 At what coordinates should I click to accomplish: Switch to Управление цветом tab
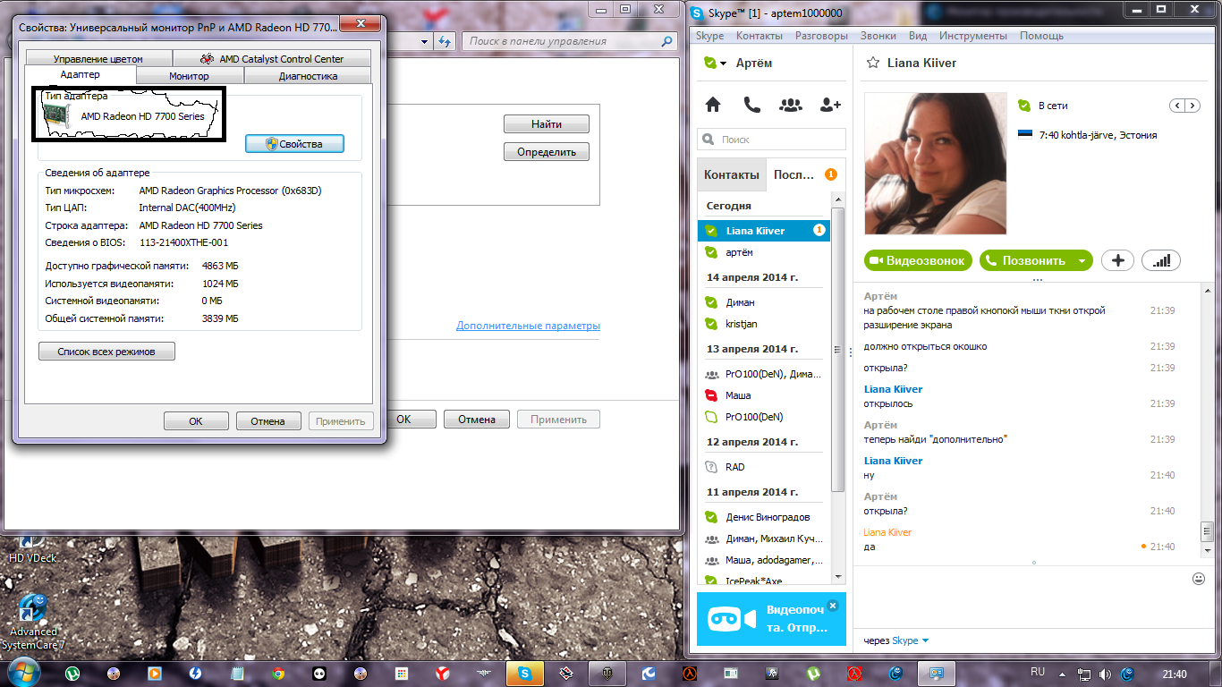click(x=98, y=59)
